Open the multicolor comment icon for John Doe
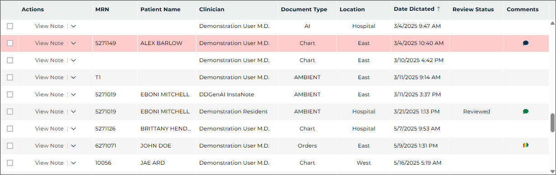 pyautogui.click(x=526, y=145)
